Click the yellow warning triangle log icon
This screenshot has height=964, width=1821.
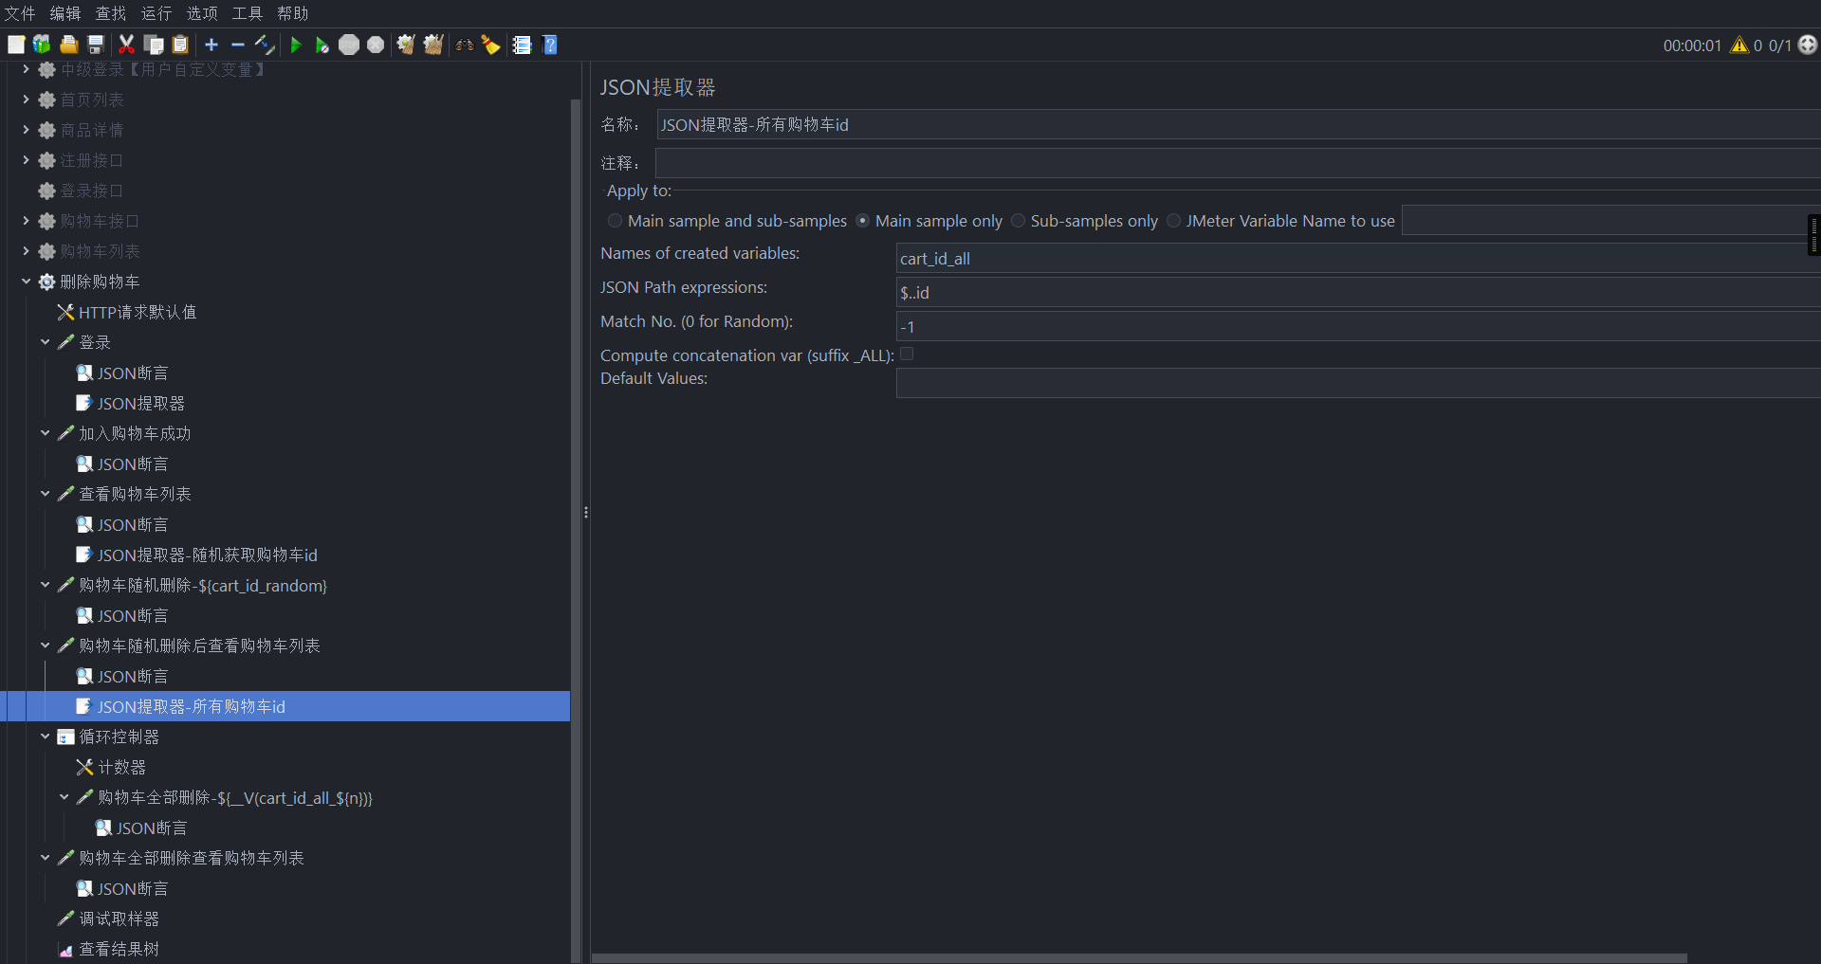click(x=1739, y=45)
